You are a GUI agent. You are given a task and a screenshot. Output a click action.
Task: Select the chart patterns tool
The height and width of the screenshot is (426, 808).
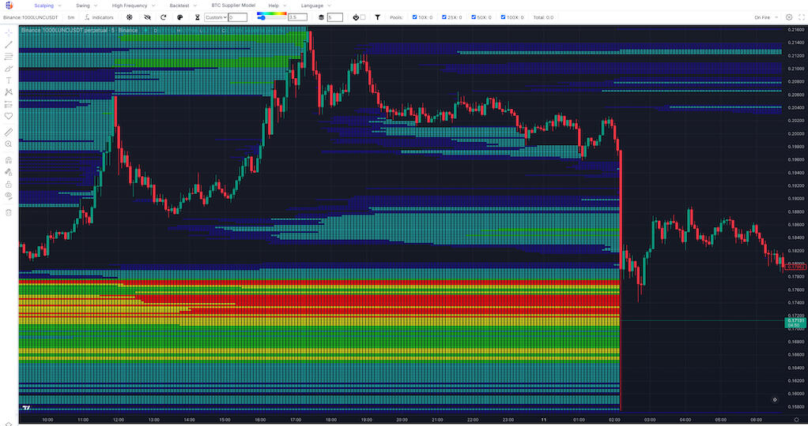click(x=8, y=92)
